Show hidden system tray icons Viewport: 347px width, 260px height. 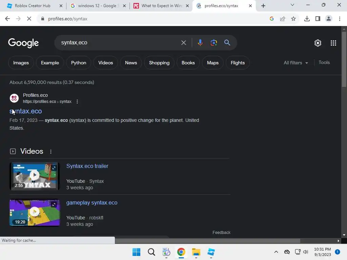point(276,252)
